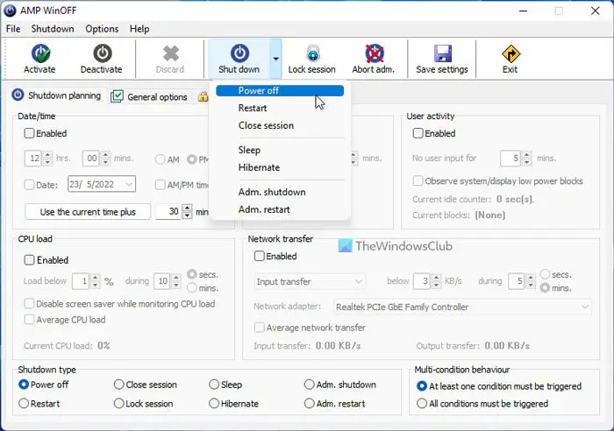
Task: Select Adm. shutdown type radio
Action: point(310,385)
